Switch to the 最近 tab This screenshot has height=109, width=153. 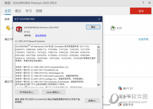click(18, 11)
